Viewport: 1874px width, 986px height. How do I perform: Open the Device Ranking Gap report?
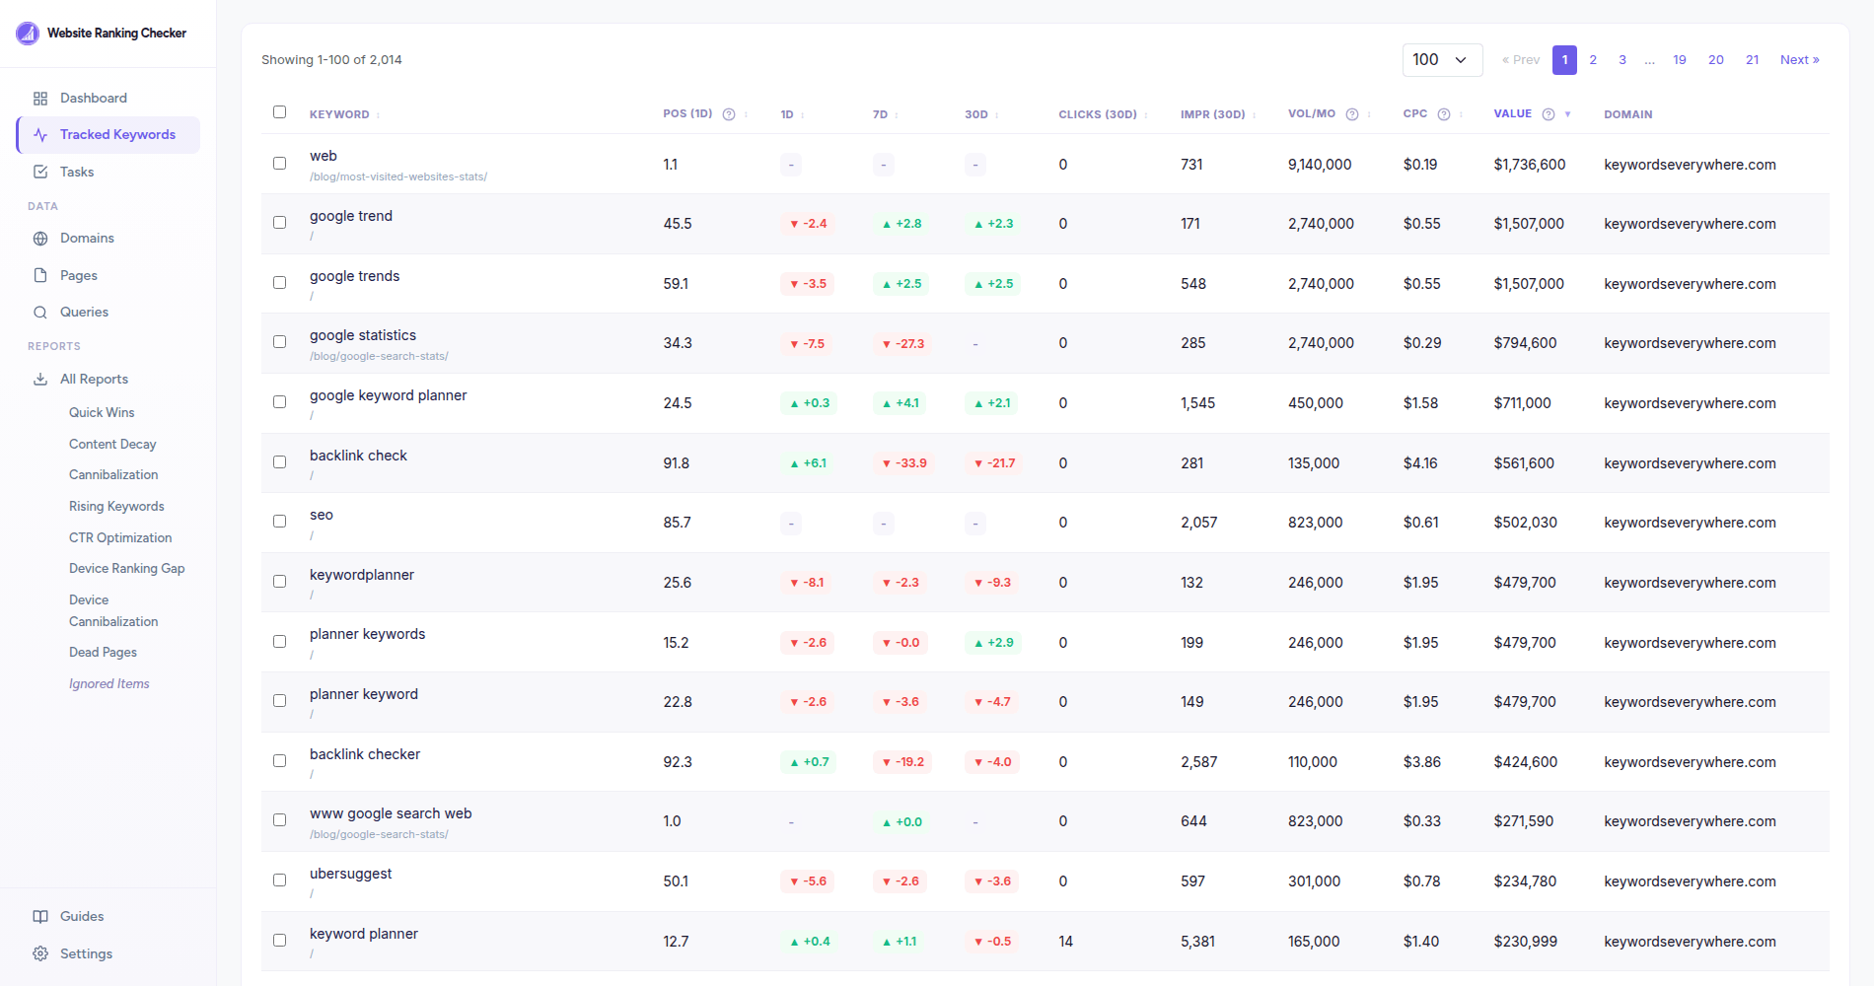click(127, 569)
